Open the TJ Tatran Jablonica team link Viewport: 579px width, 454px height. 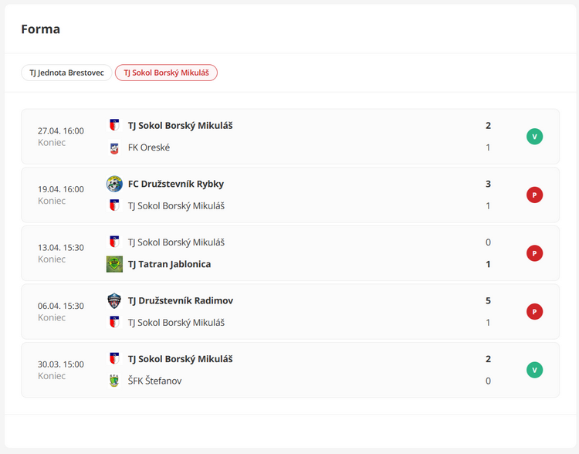pos(170,264)
